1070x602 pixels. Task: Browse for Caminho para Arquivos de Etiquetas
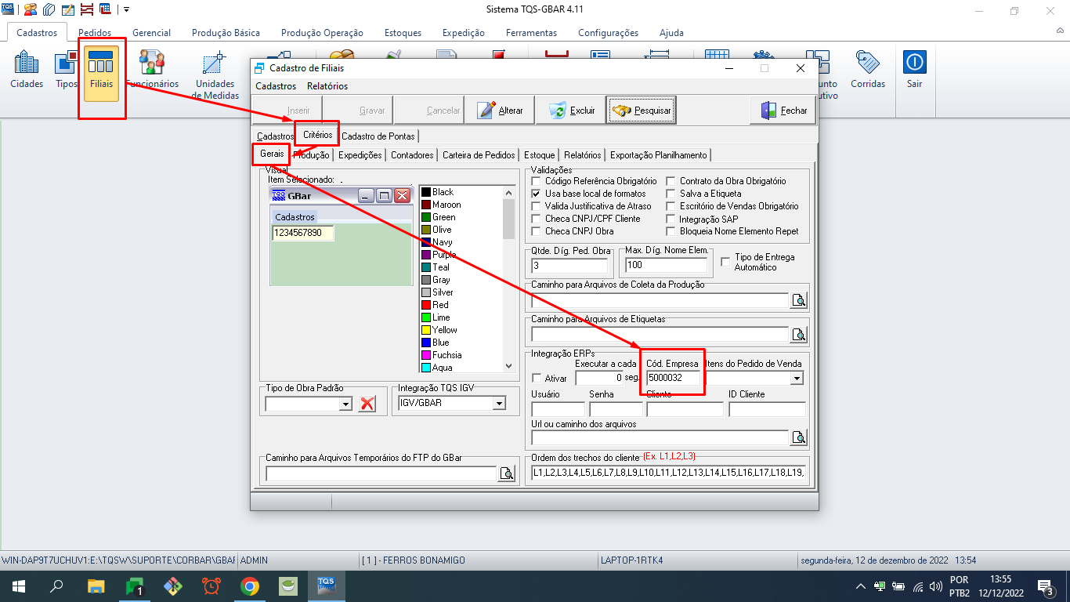(798, 335)
